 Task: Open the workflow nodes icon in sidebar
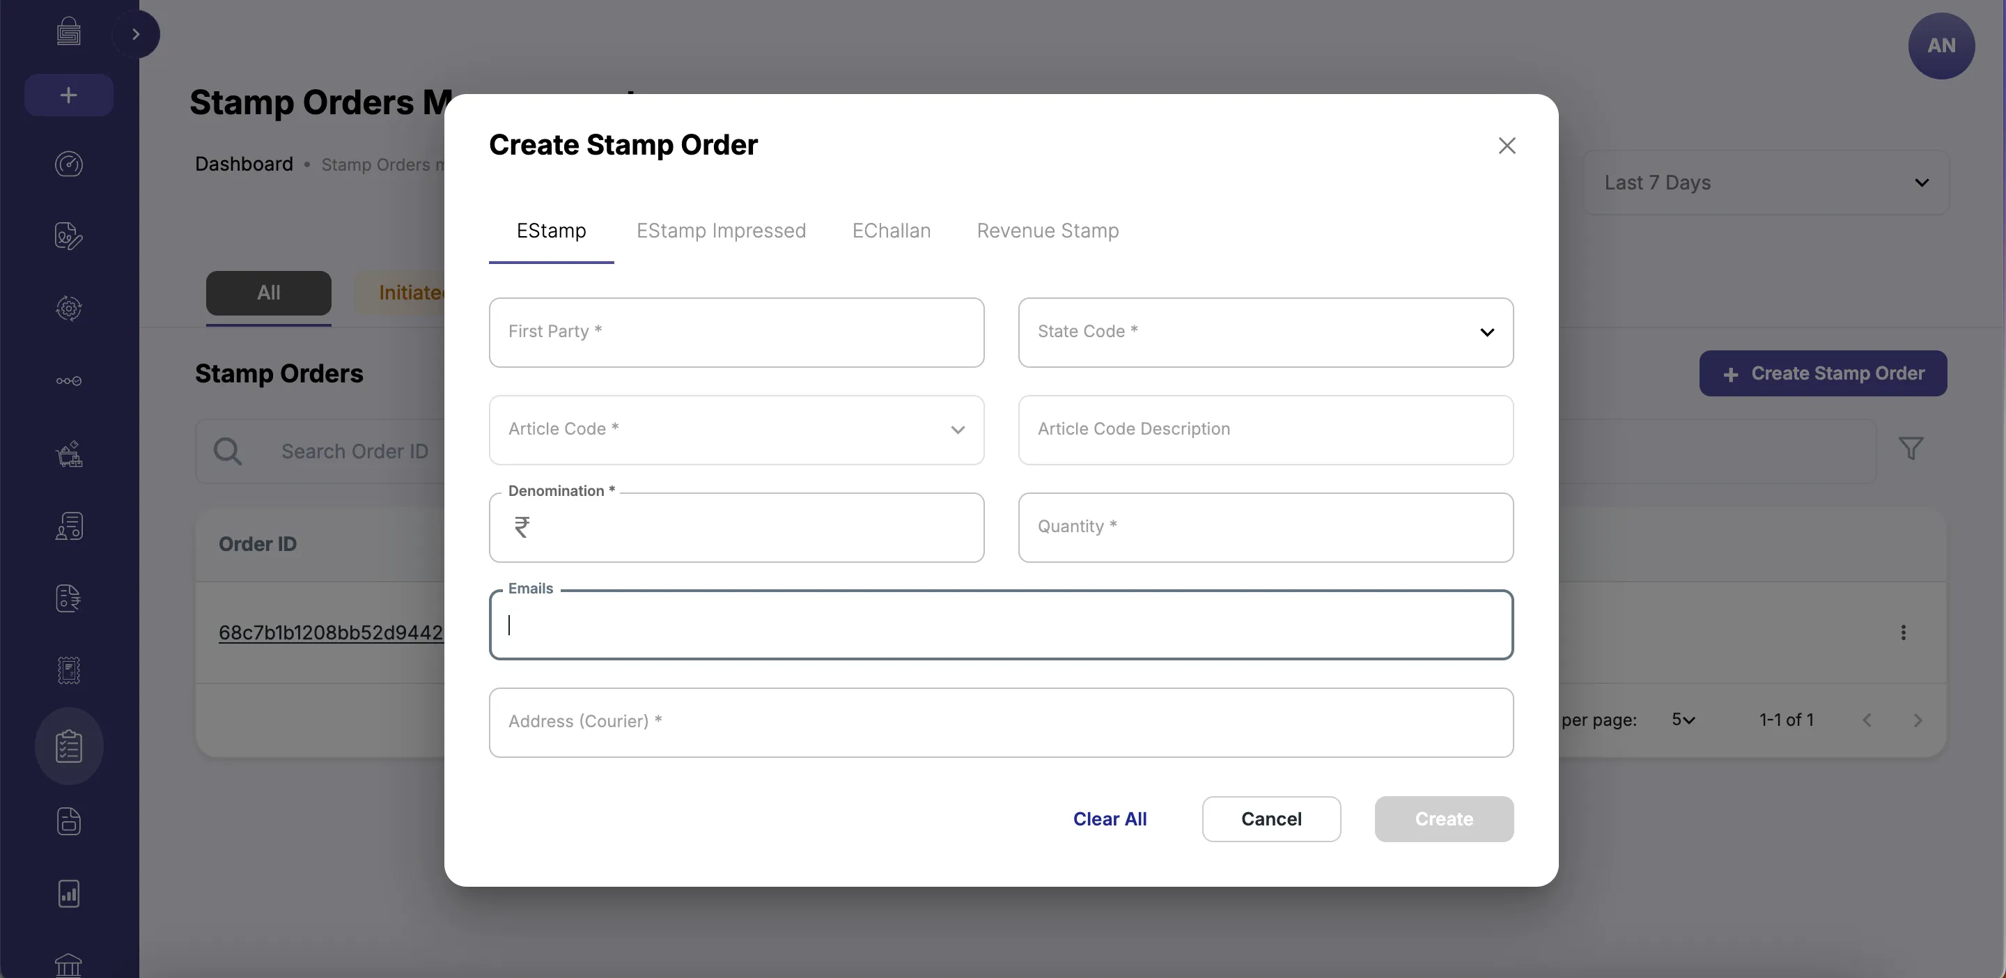(x=68, y=381)
